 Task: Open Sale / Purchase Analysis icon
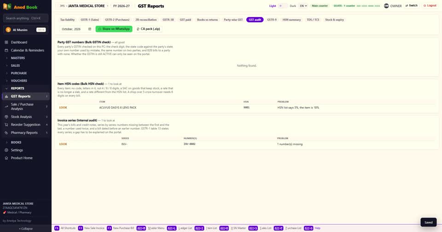click(6, 106)
